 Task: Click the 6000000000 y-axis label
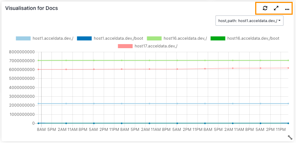pyautogui.click(x=22, y=69)
